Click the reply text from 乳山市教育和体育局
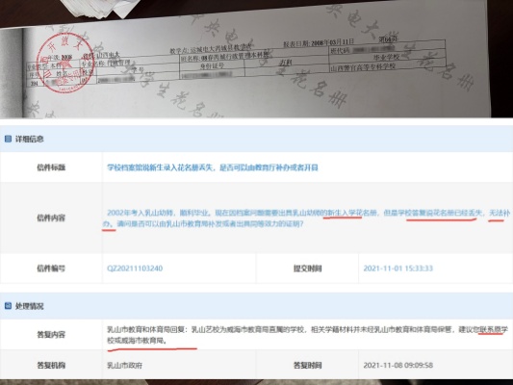Screen dimensions: 513x385 308,335
